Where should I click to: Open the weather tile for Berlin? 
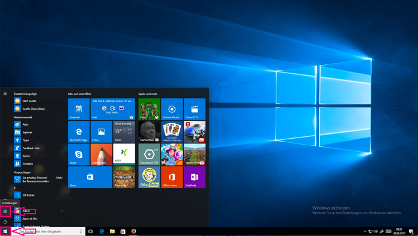(124, 132)
